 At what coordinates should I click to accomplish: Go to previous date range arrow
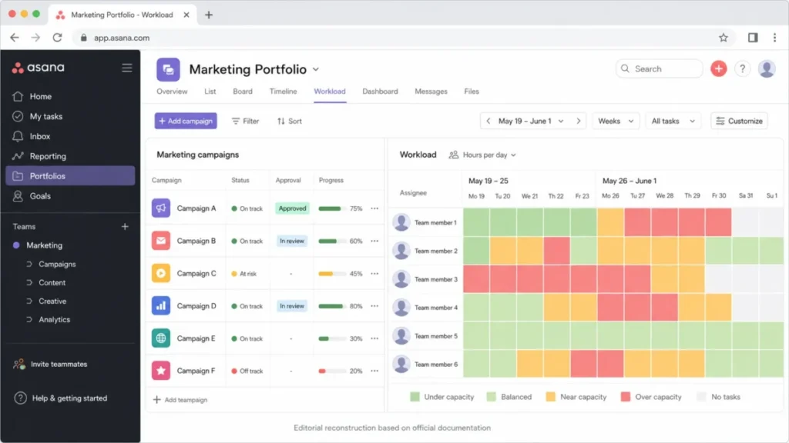488,121
